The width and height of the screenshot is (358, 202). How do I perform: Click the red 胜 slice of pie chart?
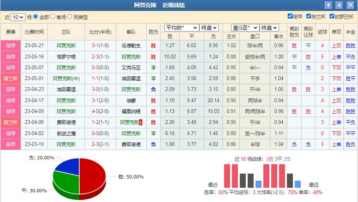(x=92, y=177)
